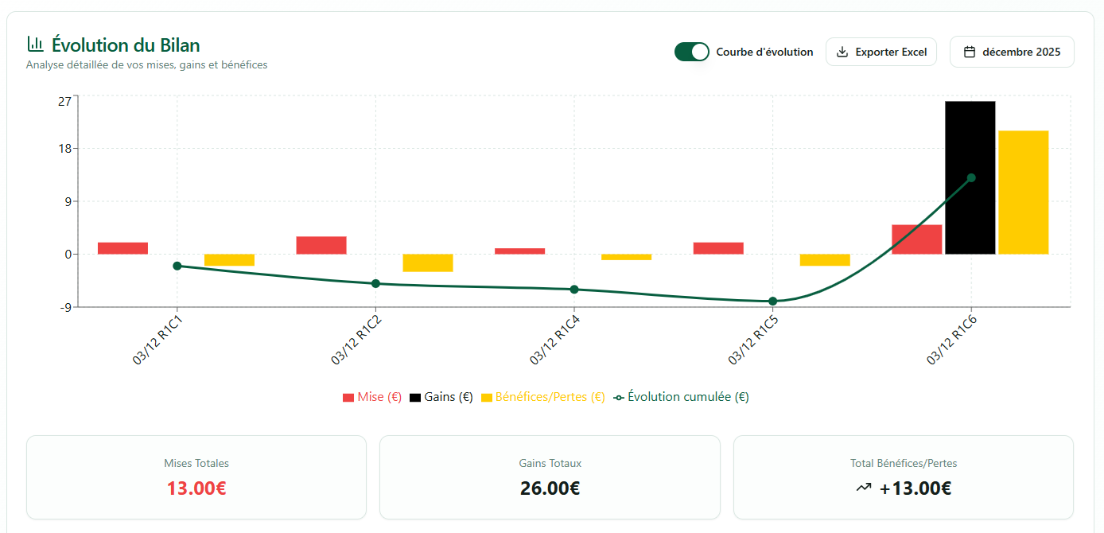Click the bar chart icon beside Évolution du Bilan
Screen dimensions: 1104x533
tap(35, 44)
